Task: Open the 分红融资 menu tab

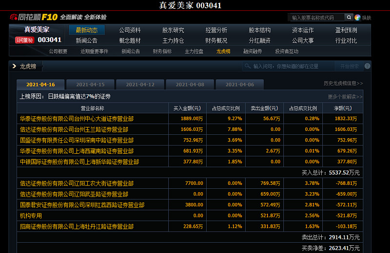Action: point(260,40)
